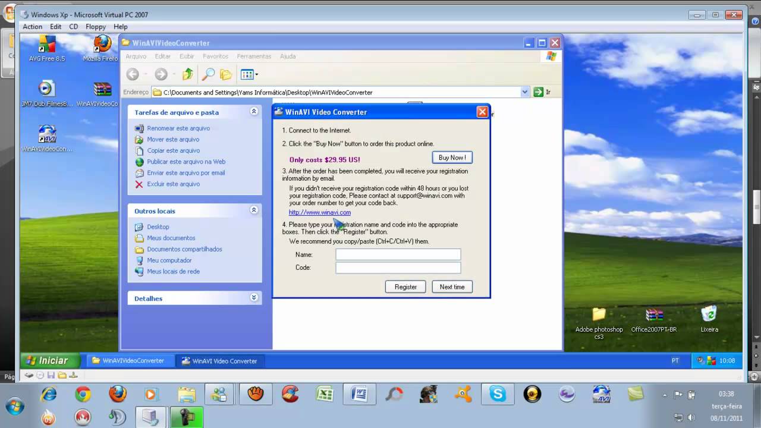Open Skype from the Windows 7 taskbar
This screenshot has width=761, height=428.
coord(498,394)
